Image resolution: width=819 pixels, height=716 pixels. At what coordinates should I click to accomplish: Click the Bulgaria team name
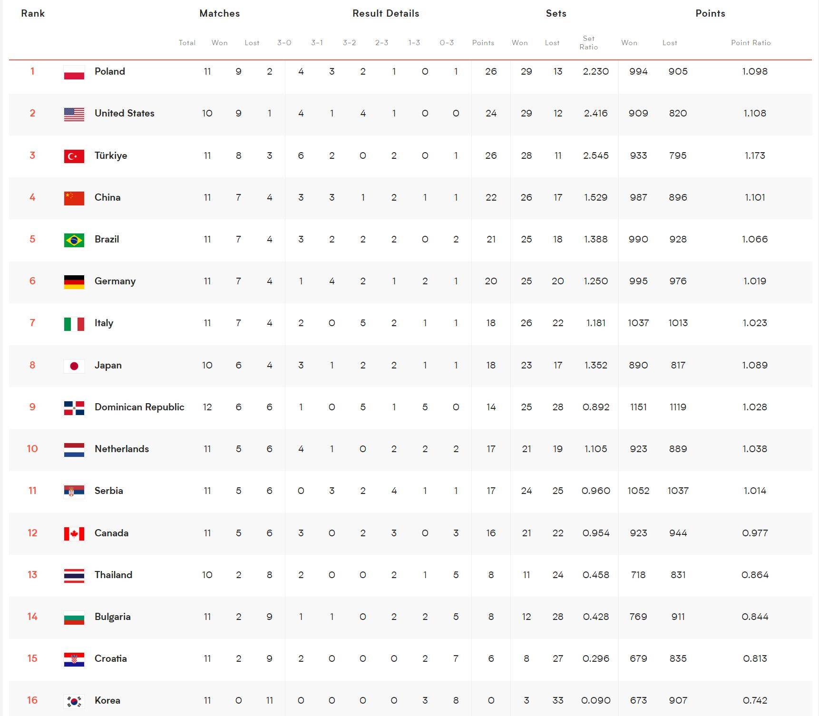113,617
